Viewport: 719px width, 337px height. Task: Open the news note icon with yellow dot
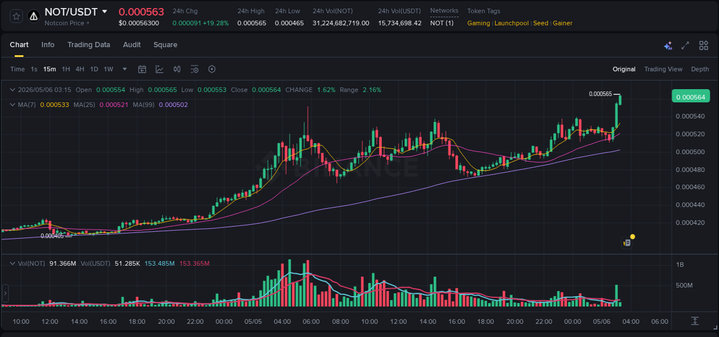click(x=629, y=242)
